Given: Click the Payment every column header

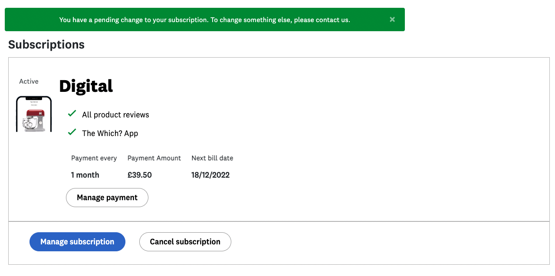Looking at the screenshot, I should [x=94, y=158].
